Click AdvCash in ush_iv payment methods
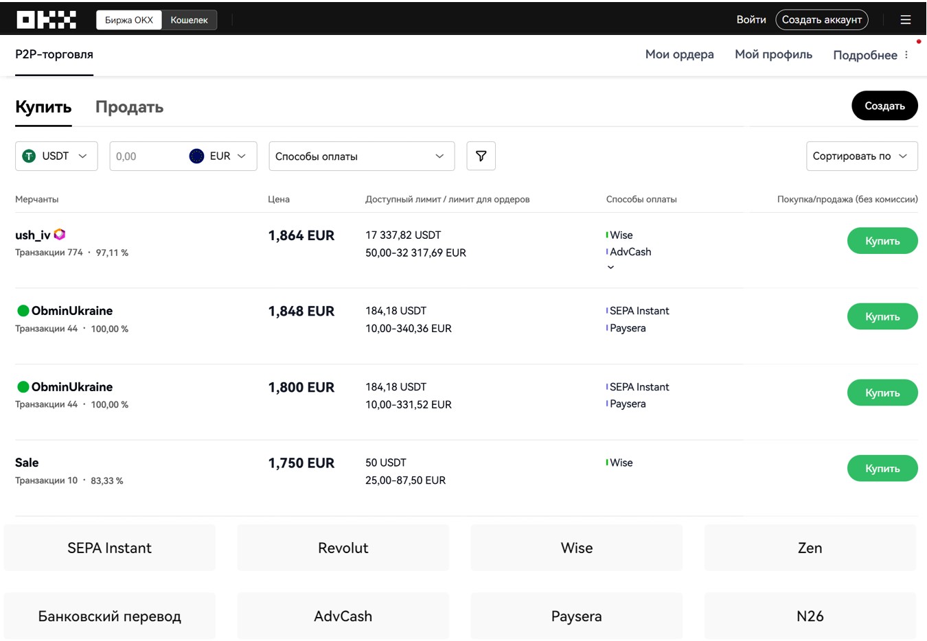This screenshot has height=641, width=927. [x=630, y=252]
